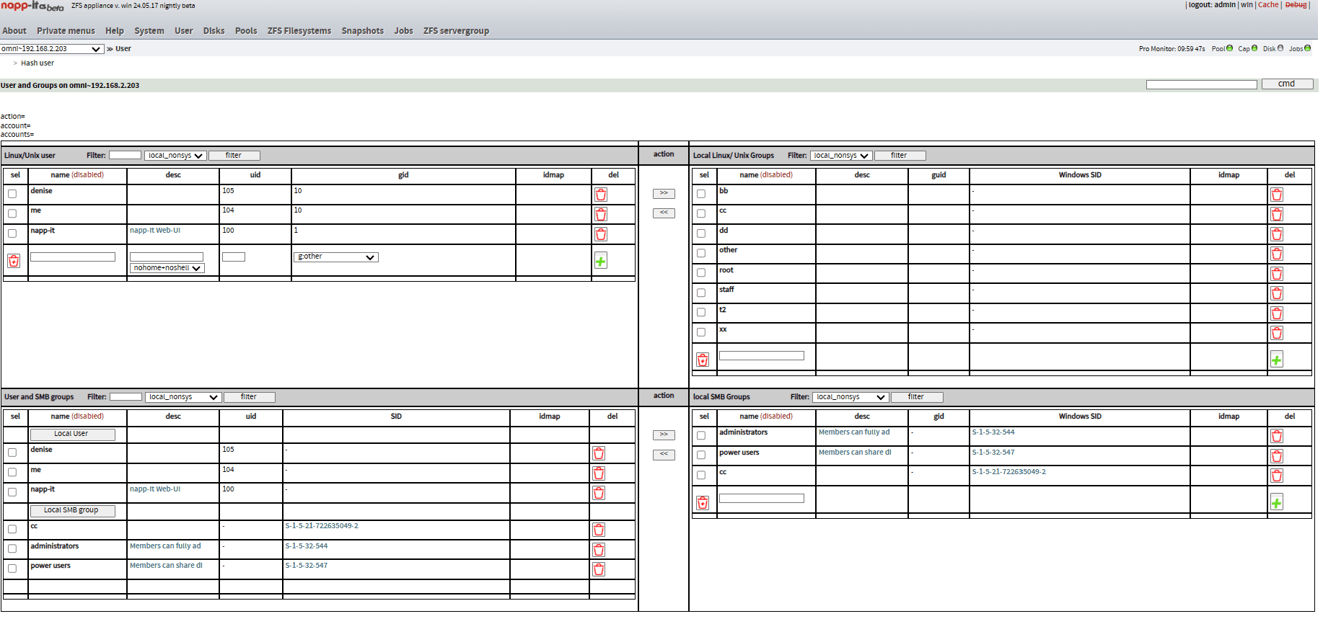The width and height of the screenshot is (1323, 619).
Task: Tick me checkbox in User and SMB groups
Action: (x=12, y=473)
